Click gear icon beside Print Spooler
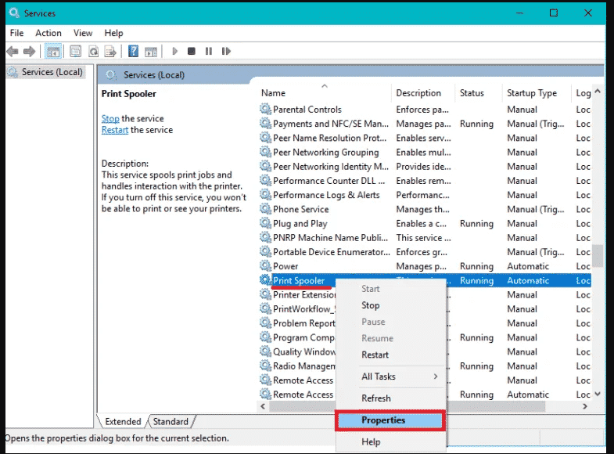Screen dimensions: 614x454 pos(265,280)
